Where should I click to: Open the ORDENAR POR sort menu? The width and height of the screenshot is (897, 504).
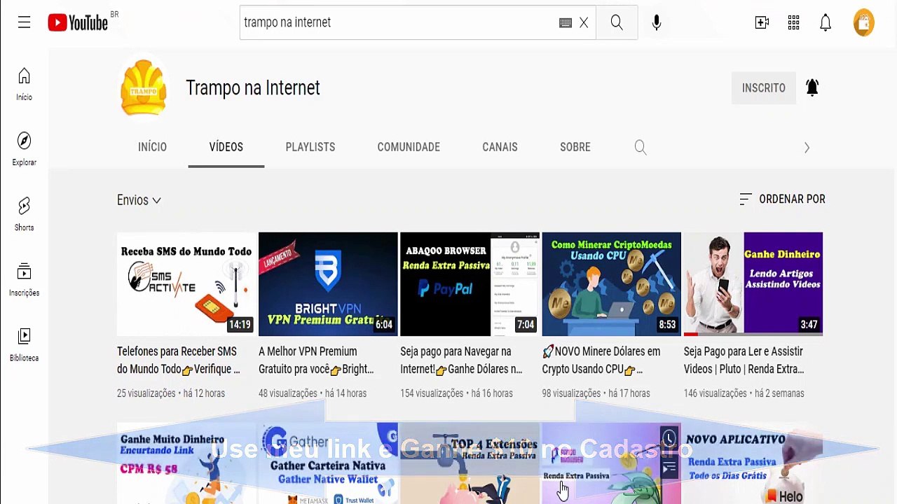coord(782,199)
